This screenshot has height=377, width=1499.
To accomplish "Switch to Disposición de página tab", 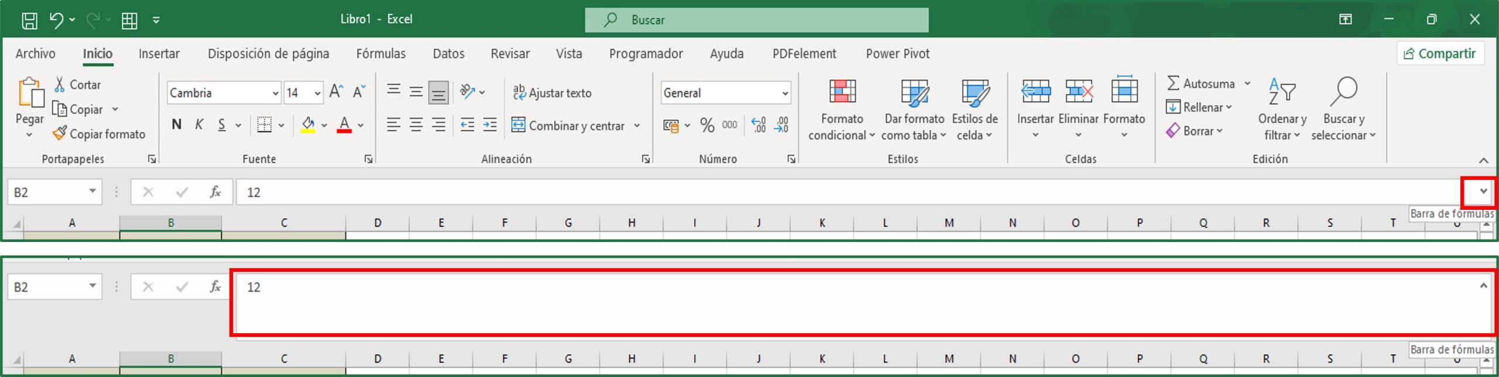I will click(x=268, y=54).
